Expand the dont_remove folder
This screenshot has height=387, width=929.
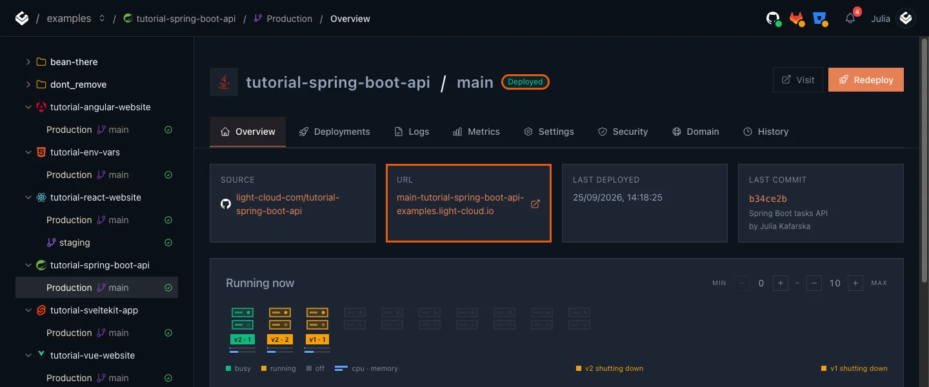[x=28, y=84]
